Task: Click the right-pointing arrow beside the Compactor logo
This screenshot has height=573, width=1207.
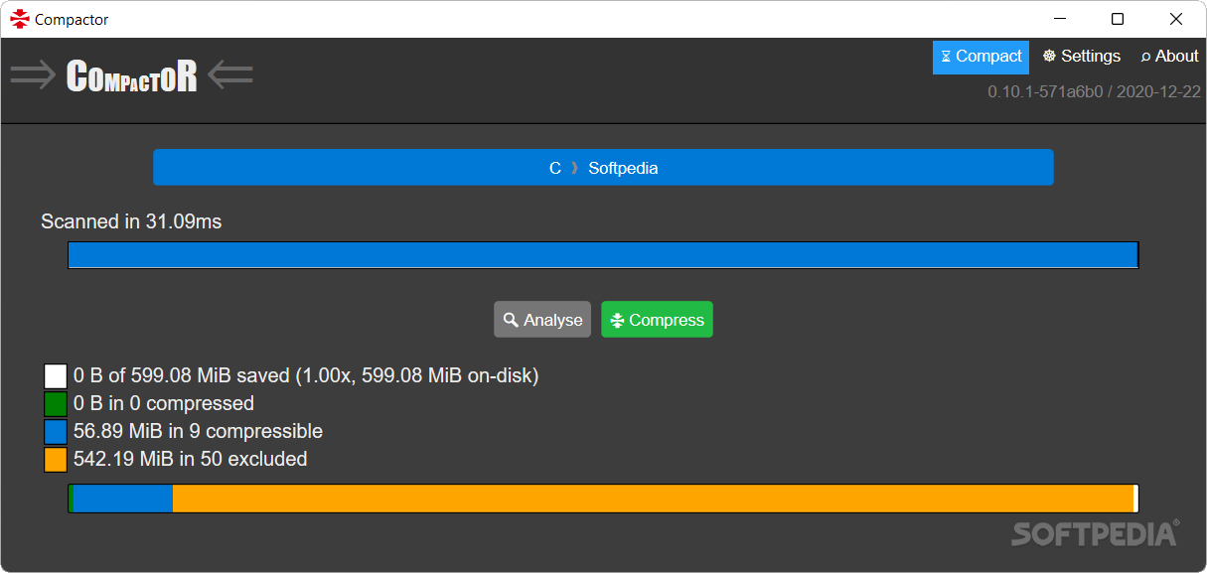Action: tap(33, 75)
